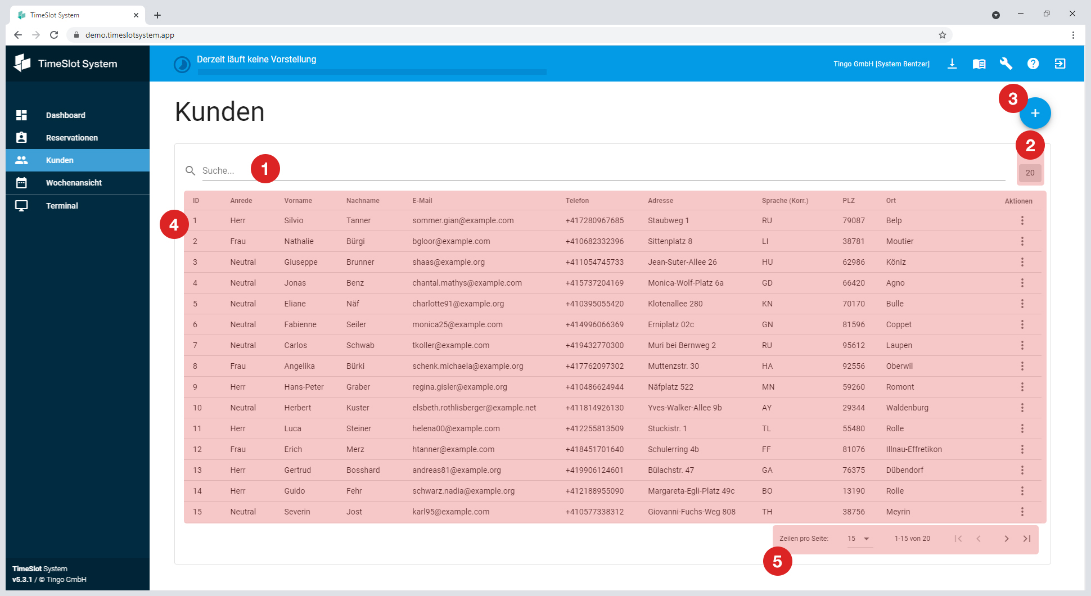
Task: Sort table by ID column header
Action: coord(196,201)
